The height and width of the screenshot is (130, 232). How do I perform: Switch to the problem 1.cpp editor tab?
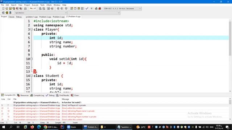coord(32,17)
